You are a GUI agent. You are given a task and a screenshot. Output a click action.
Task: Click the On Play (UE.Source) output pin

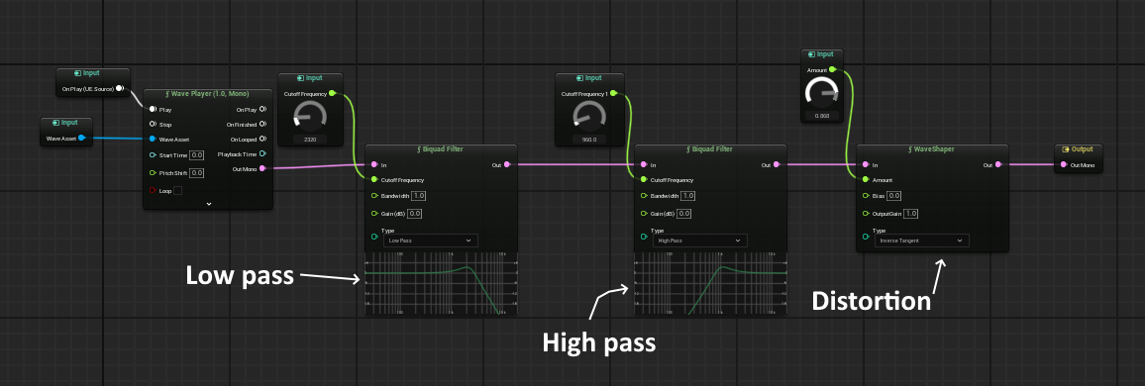(120, 89)
